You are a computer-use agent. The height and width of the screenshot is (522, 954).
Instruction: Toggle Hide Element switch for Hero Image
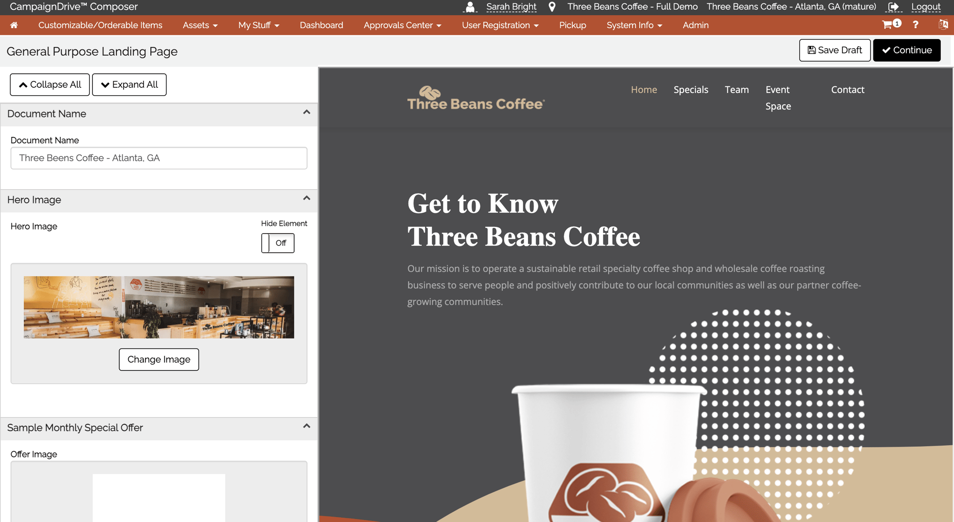pyautogui.click(x=278, y=243)
